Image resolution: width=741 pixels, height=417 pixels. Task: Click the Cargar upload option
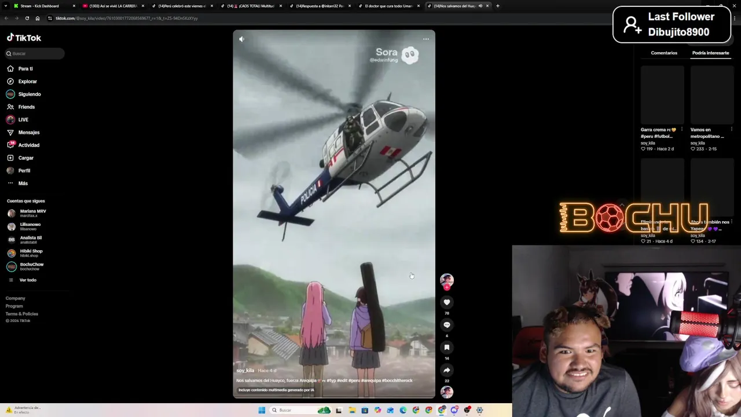(x=25, y=158)
